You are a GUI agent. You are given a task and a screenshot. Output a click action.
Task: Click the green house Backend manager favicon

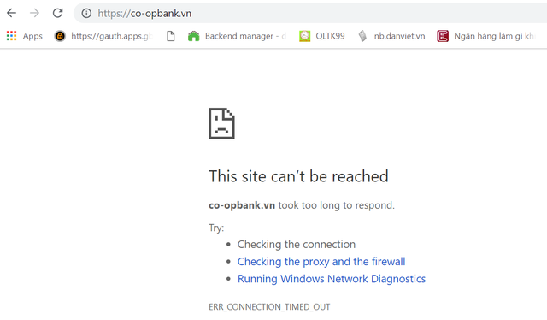194,36
